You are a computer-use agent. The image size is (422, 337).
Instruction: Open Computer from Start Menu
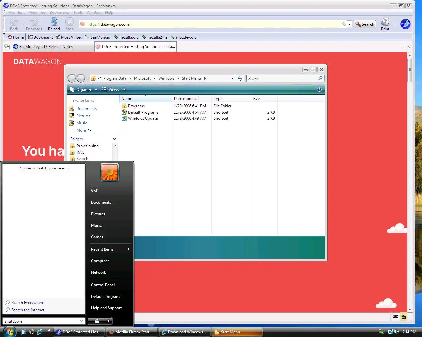tap(100, 261)
